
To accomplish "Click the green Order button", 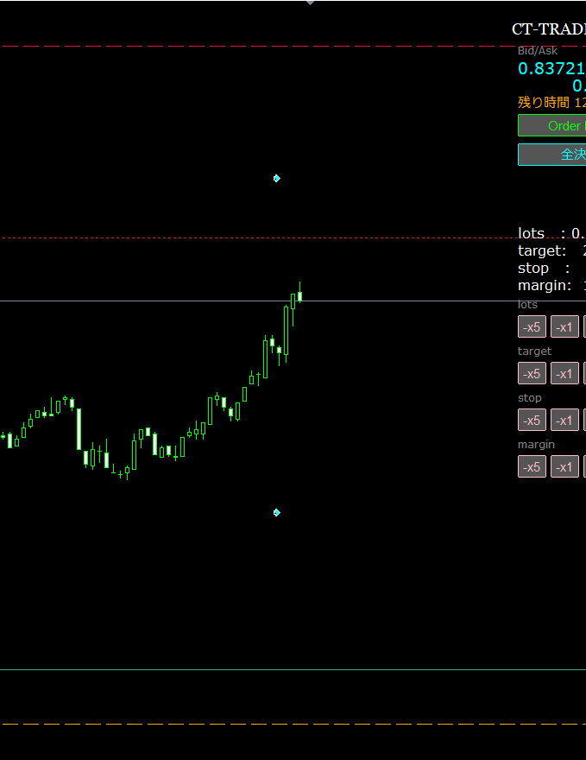I will click(x=552, y=125).
